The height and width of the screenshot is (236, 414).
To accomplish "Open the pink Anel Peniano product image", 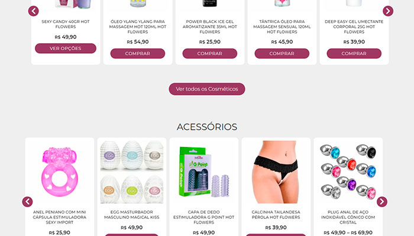I will (60, 172).
